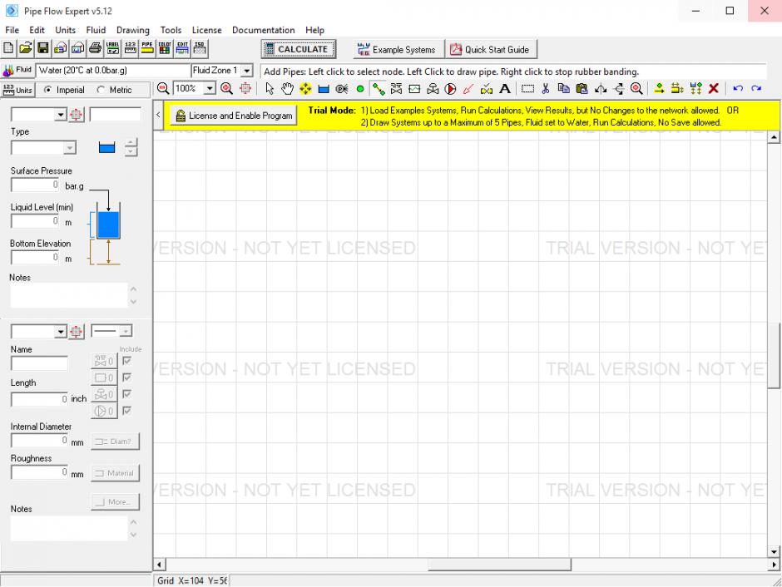Image resolution: width=782 pixels, height=587 pixels.
Task: Open the Drawing menu
Action: [132, 30]
